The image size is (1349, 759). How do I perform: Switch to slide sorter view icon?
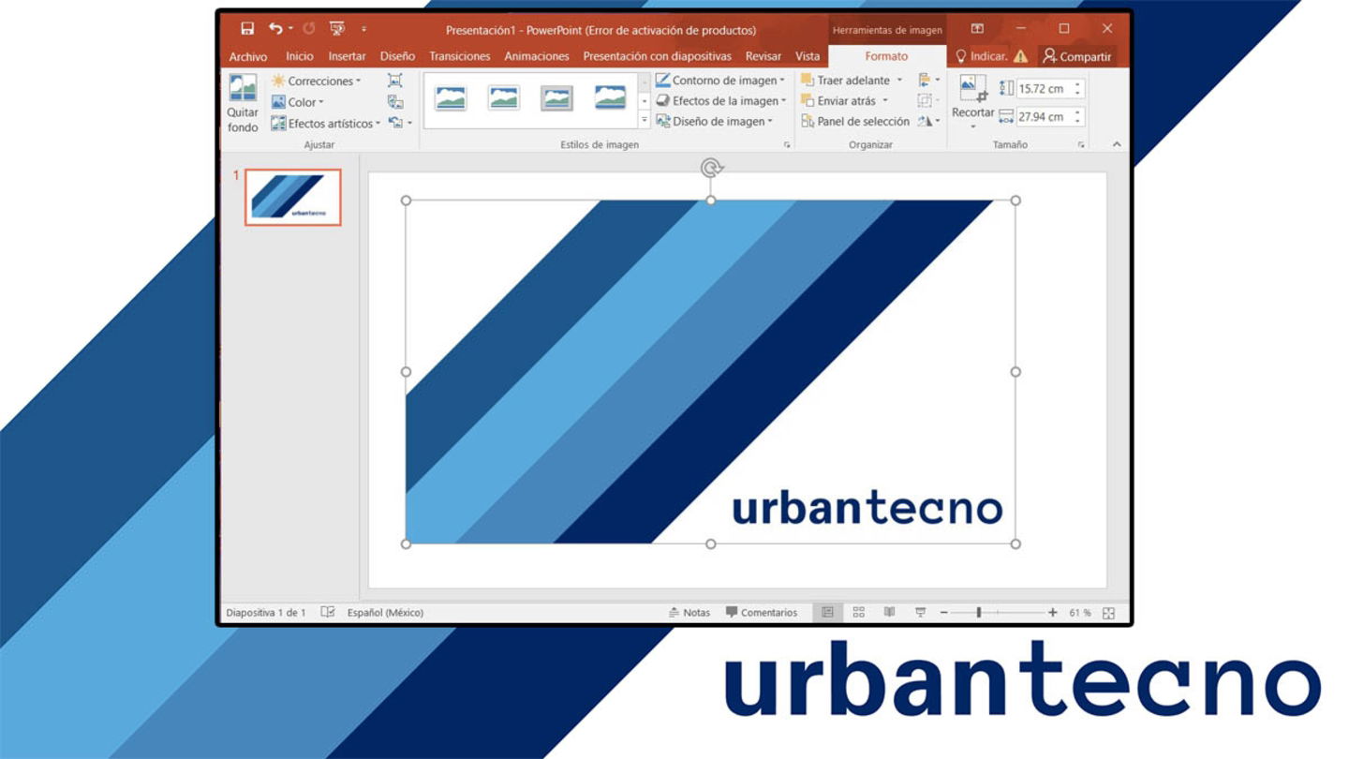858,613
